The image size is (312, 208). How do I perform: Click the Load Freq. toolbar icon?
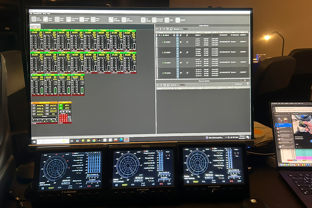coord(45,19)
